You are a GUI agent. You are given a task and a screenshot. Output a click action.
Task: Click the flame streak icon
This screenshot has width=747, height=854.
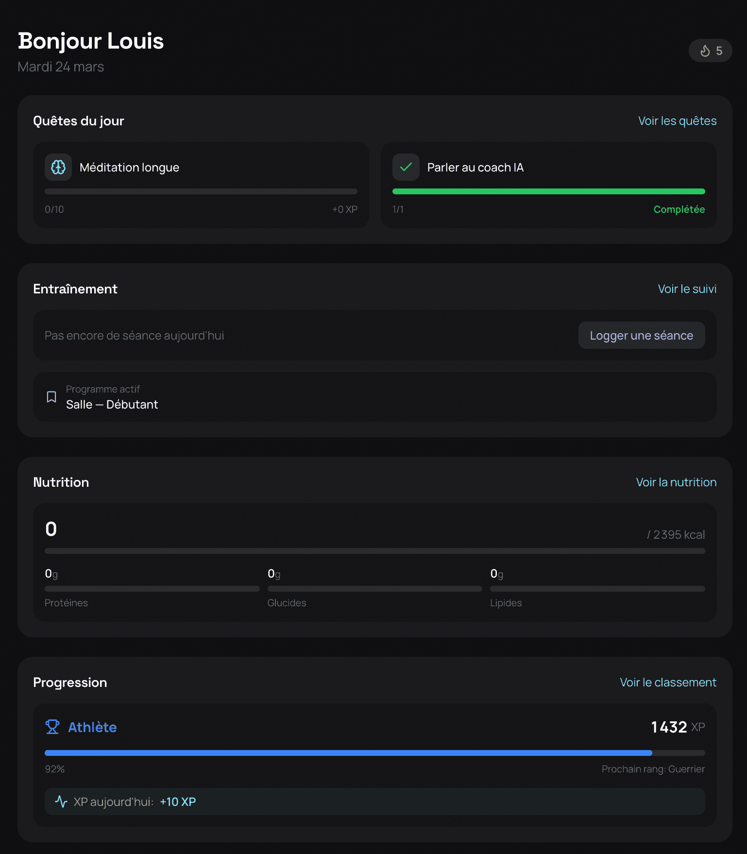coord(705,51)
